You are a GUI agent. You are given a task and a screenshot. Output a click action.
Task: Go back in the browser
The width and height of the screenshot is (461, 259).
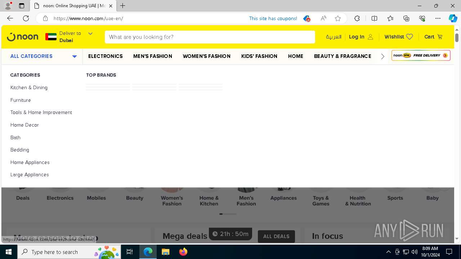click(x=10, y=18)
